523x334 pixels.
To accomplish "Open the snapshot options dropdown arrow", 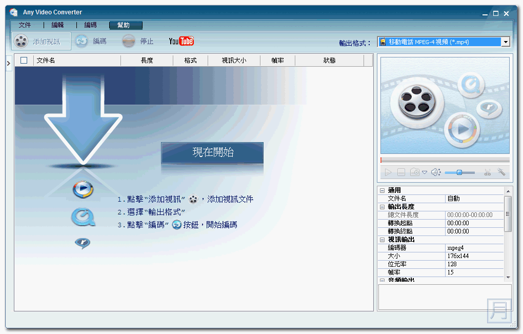I will tap(425, 173).
